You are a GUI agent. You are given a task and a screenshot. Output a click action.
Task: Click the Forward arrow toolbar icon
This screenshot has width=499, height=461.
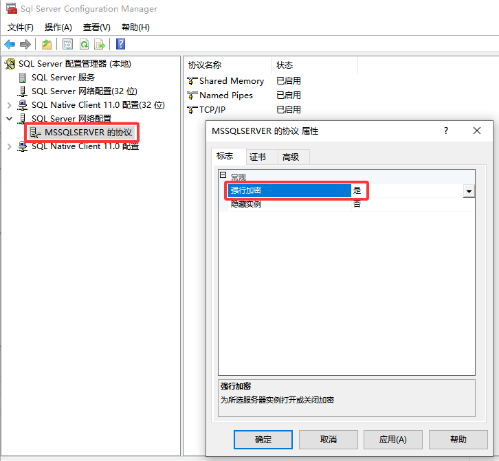25,45
